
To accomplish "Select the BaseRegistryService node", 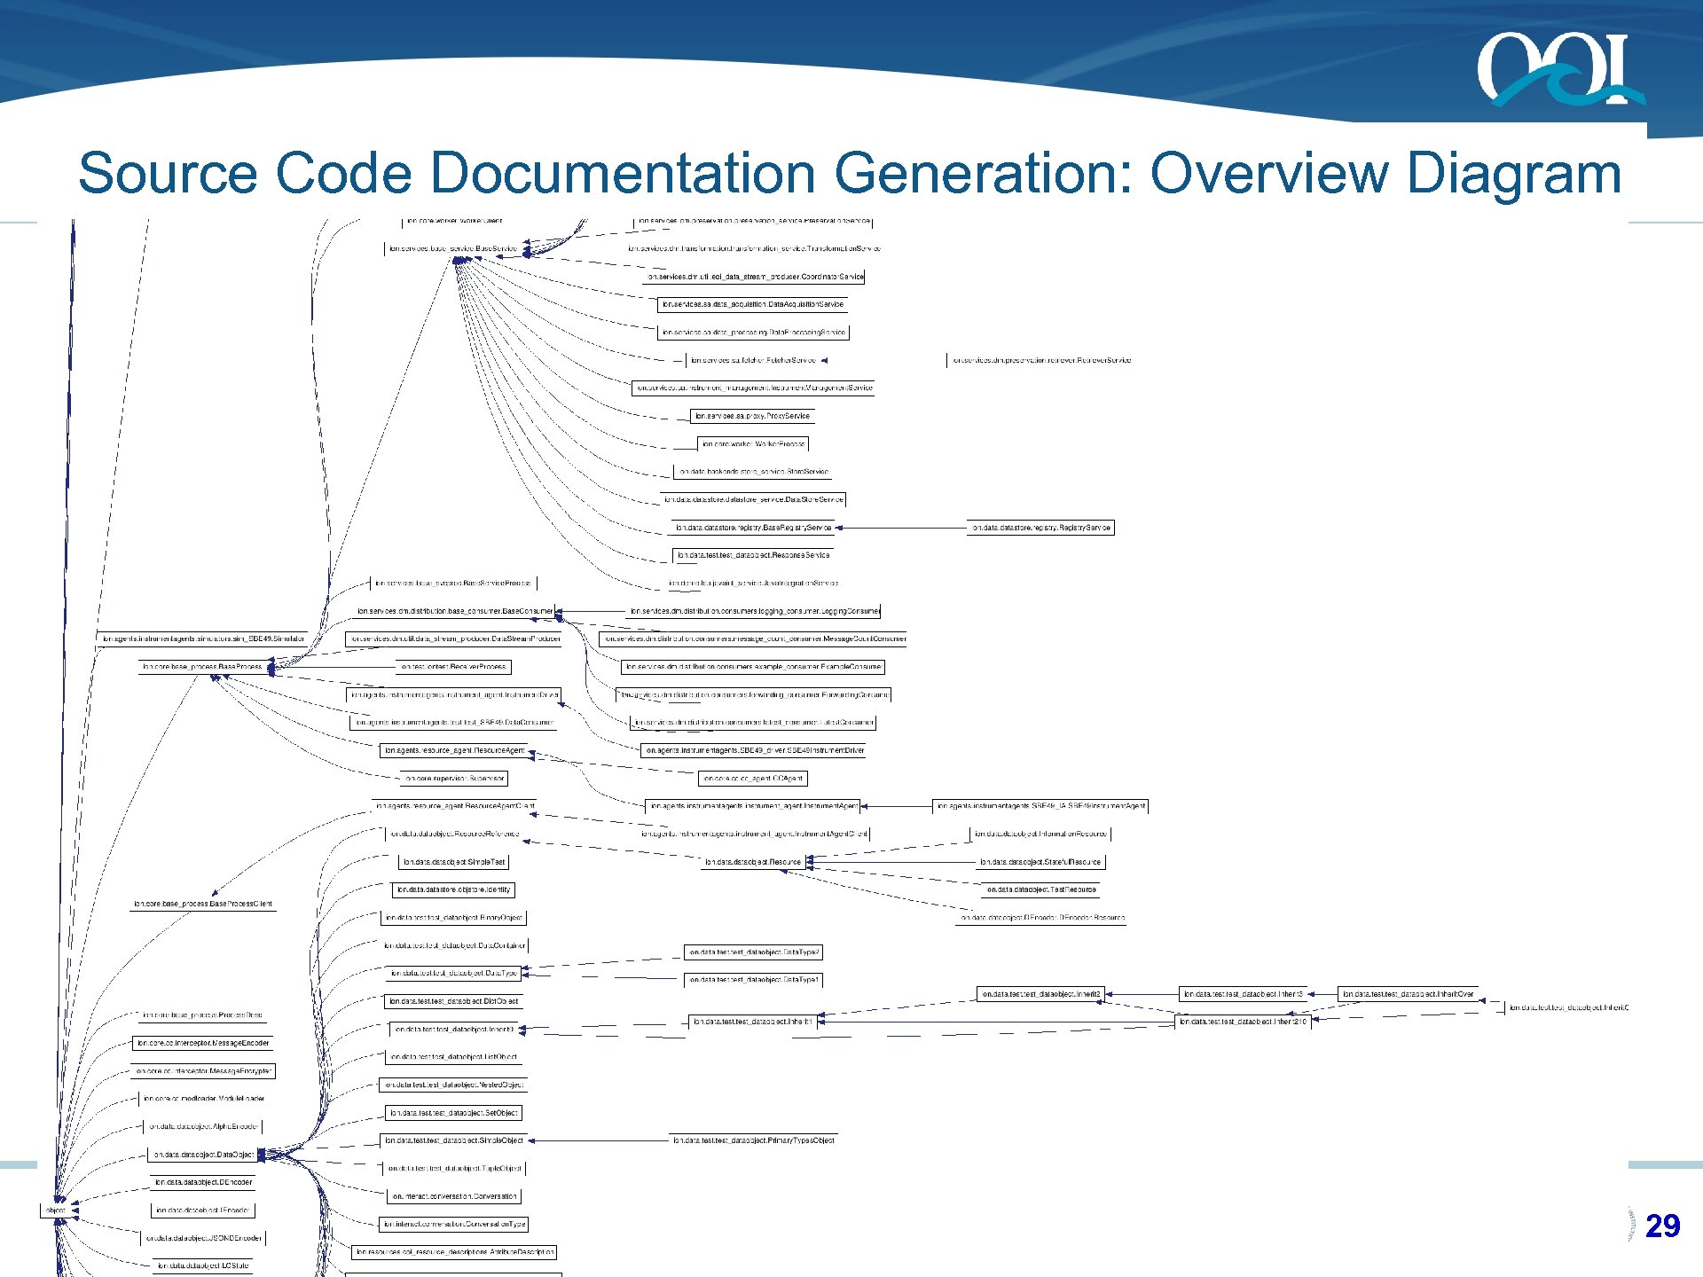I will click(753, 528).
